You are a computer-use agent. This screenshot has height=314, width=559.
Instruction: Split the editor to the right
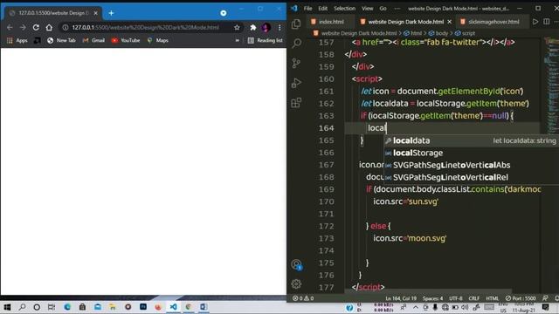click(547, 22)
